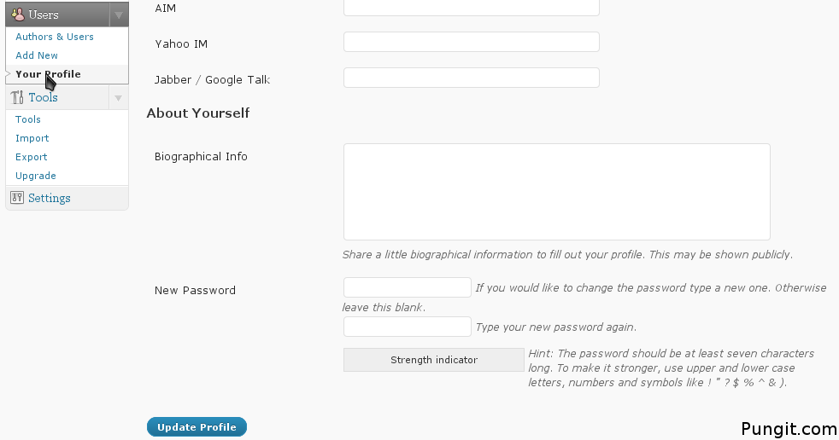The width and height of the screenshot is (839, 440).
Task: Open the Settings section
Action: [50, 198]
